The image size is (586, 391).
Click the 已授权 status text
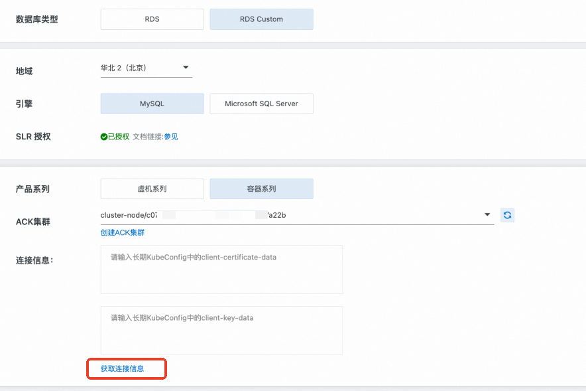coord(119,137)
